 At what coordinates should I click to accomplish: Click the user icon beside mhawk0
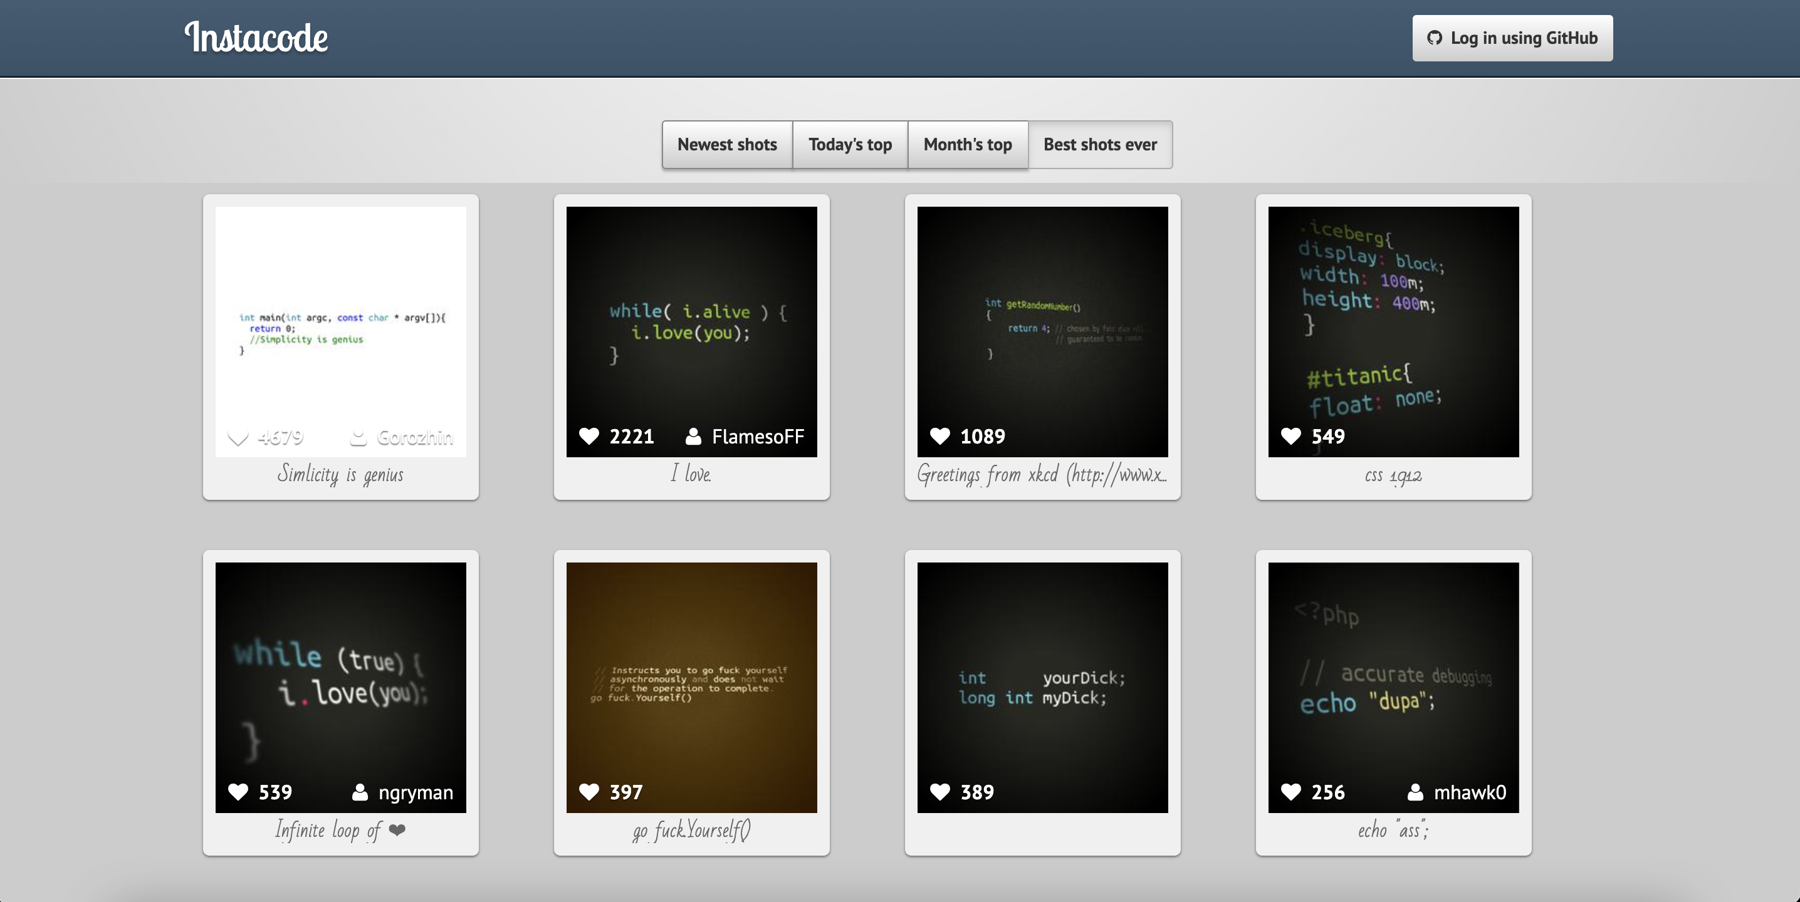click(x=1415, y=792)
